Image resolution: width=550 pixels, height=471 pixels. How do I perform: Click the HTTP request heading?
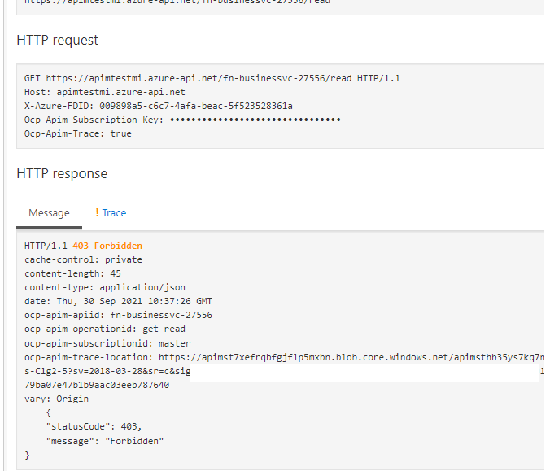pyautogui.click(x=57, y=40)
